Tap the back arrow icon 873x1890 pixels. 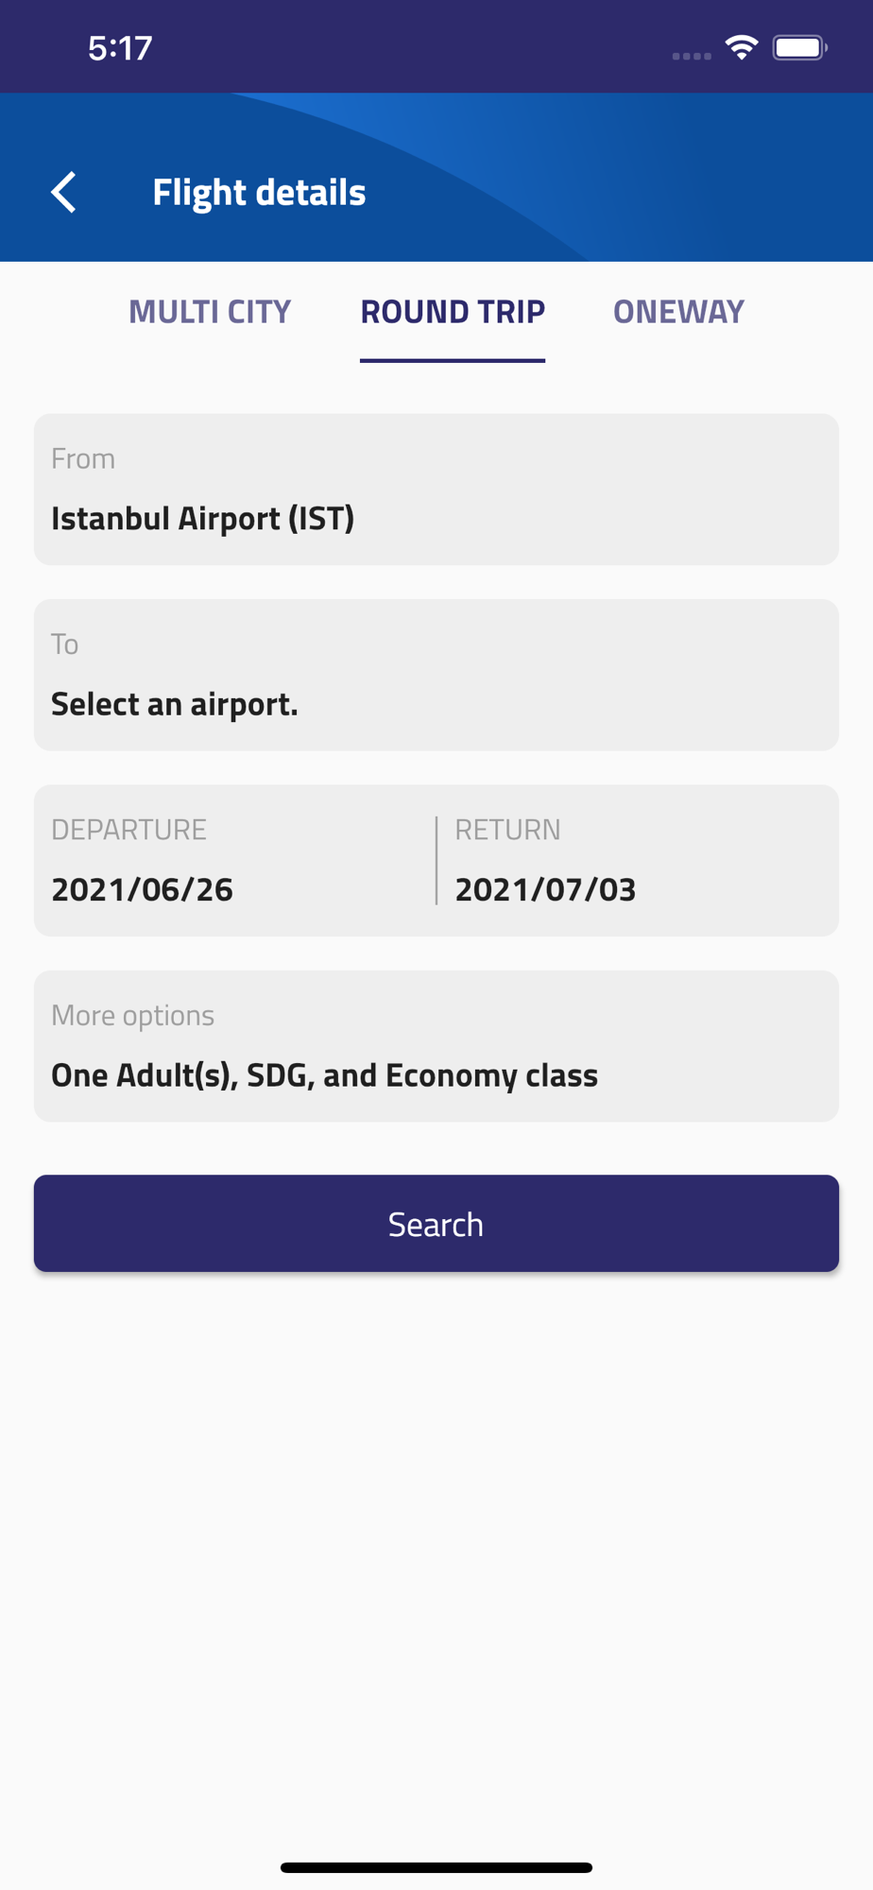(63, 192)
